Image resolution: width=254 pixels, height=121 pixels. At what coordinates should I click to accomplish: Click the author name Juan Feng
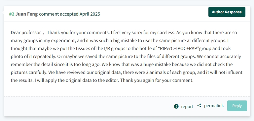tap(26, 14)
